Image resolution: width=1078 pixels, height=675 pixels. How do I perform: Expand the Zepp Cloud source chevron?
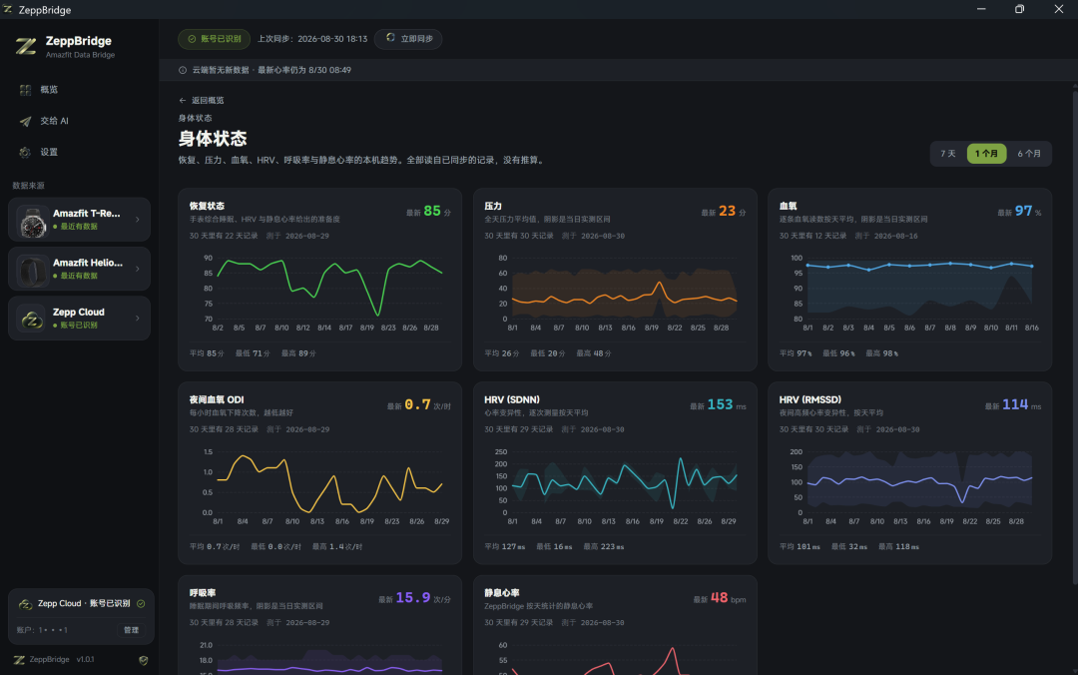point(138,319)
